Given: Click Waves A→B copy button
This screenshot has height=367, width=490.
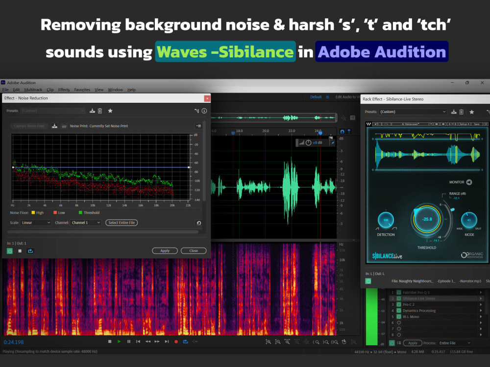Looking at the screenshot, I should point(452,124).
